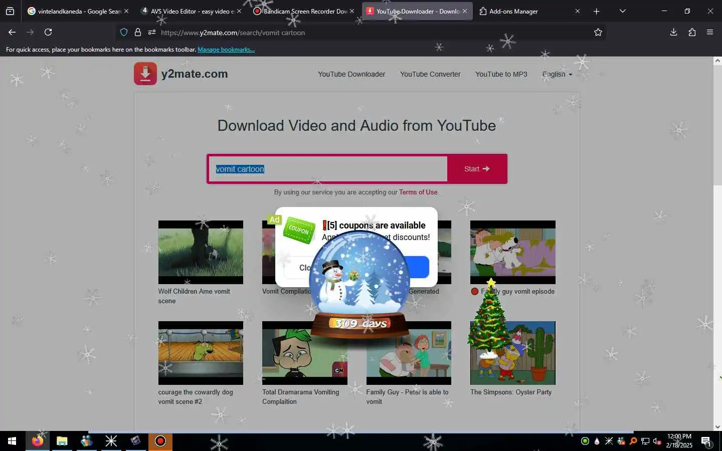Open 'Wolf Children Ame vomit scene' title

coord(194,296)
